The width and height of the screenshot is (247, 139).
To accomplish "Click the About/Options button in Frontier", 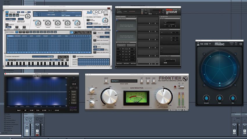I will tap(106, 81).
